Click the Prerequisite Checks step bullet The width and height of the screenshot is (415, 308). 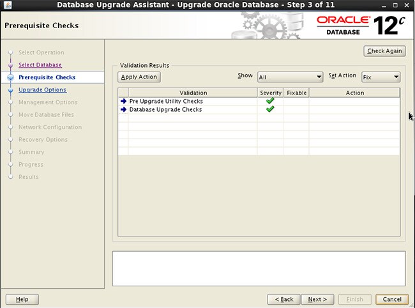pos(11,77)
